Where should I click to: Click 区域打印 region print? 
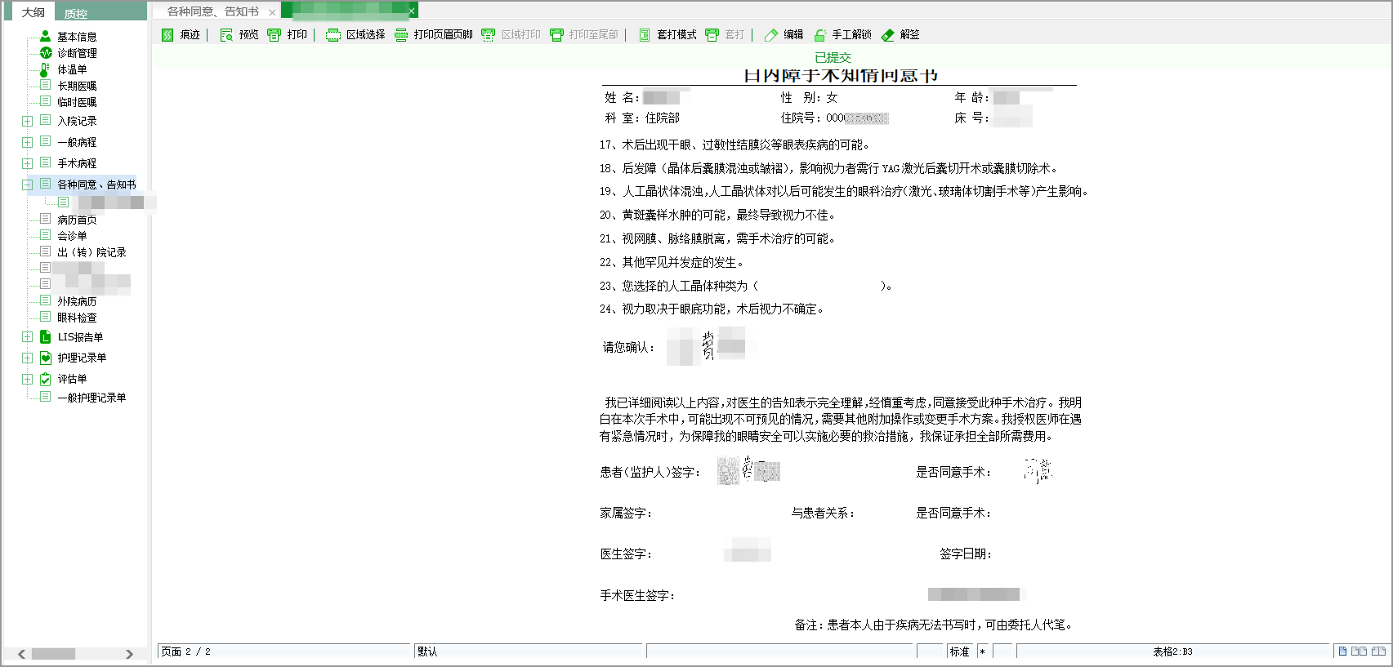(x=511, y=34)
